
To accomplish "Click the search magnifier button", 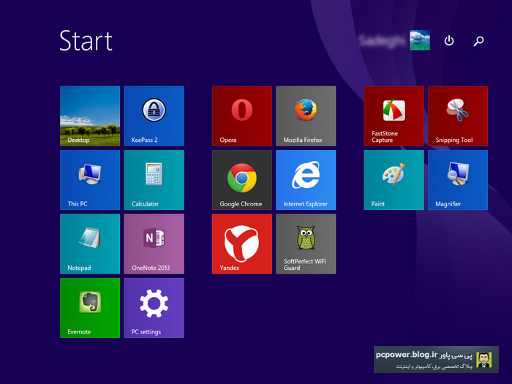I will click(478, 41).
